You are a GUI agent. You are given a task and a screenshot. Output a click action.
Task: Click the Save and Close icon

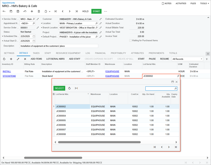coord(11,11)
